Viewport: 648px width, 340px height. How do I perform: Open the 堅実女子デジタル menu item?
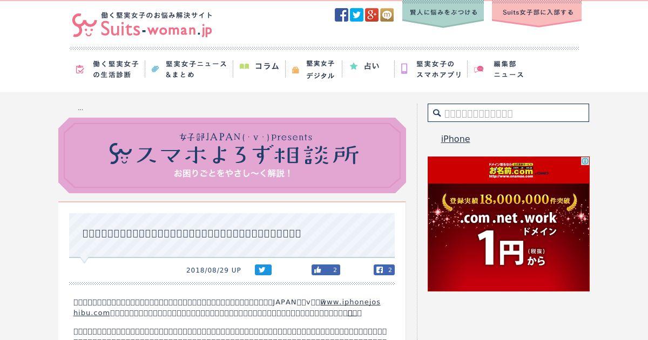click(x=320, y=69)
